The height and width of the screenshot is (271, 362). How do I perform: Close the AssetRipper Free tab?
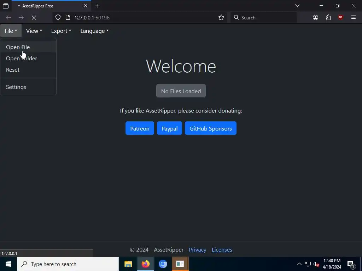86,6
